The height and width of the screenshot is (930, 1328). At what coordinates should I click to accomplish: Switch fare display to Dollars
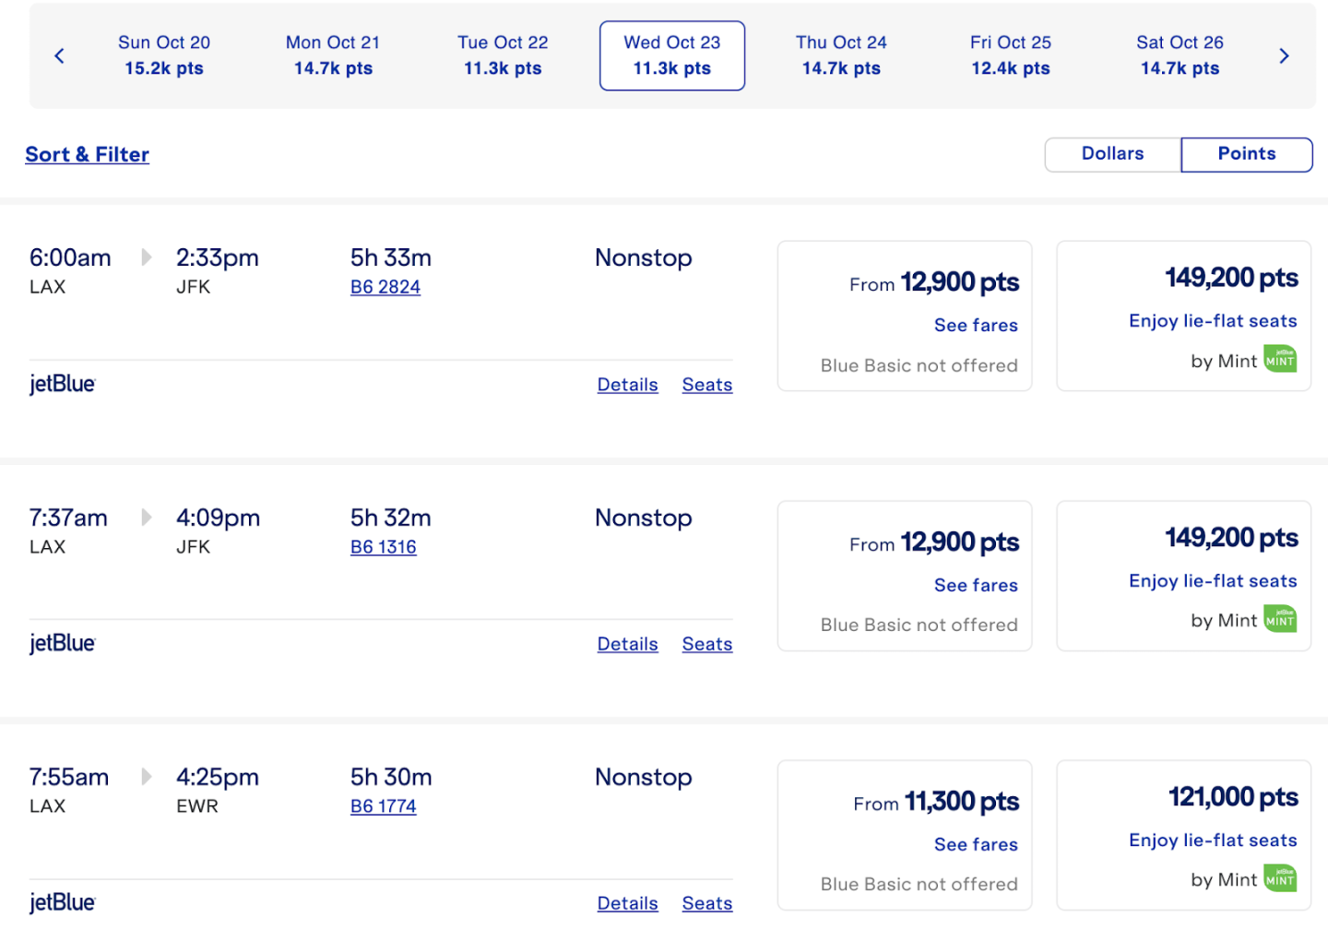[x=1112, y=154]
